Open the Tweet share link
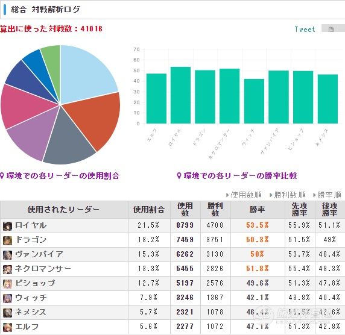The height and width of the screenshot is (335, 345). pos(305,30)
